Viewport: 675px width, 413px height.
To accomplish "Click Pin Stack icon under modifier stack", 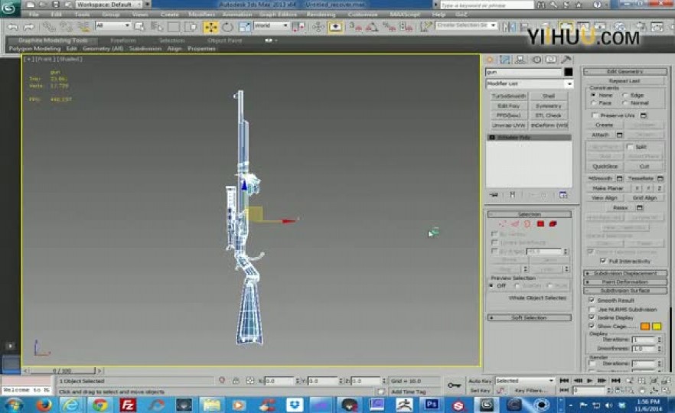I will point(494,195).
